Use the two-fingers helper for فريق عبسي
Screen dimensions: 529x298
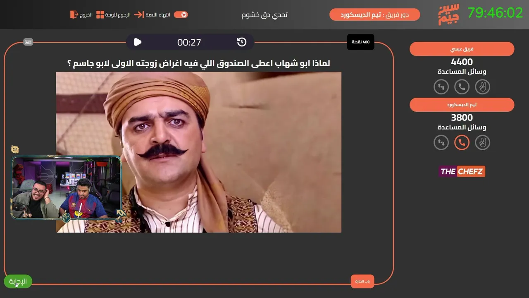482,87
